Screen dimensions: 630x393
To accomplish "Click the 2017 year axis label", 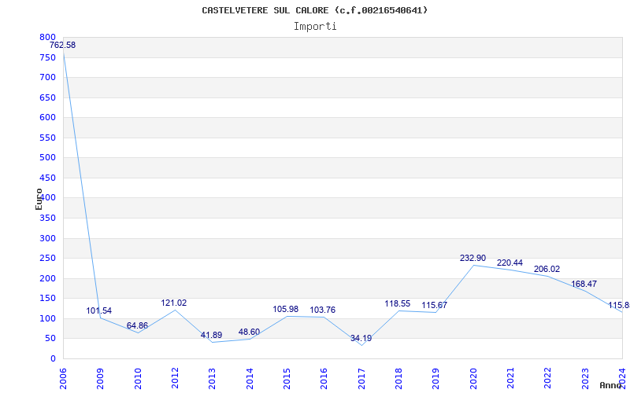I will [x=361, y=379].
